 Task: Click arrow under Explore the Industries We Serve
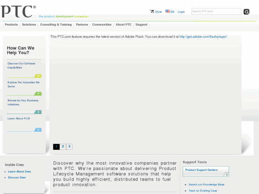tap(38, 94)
